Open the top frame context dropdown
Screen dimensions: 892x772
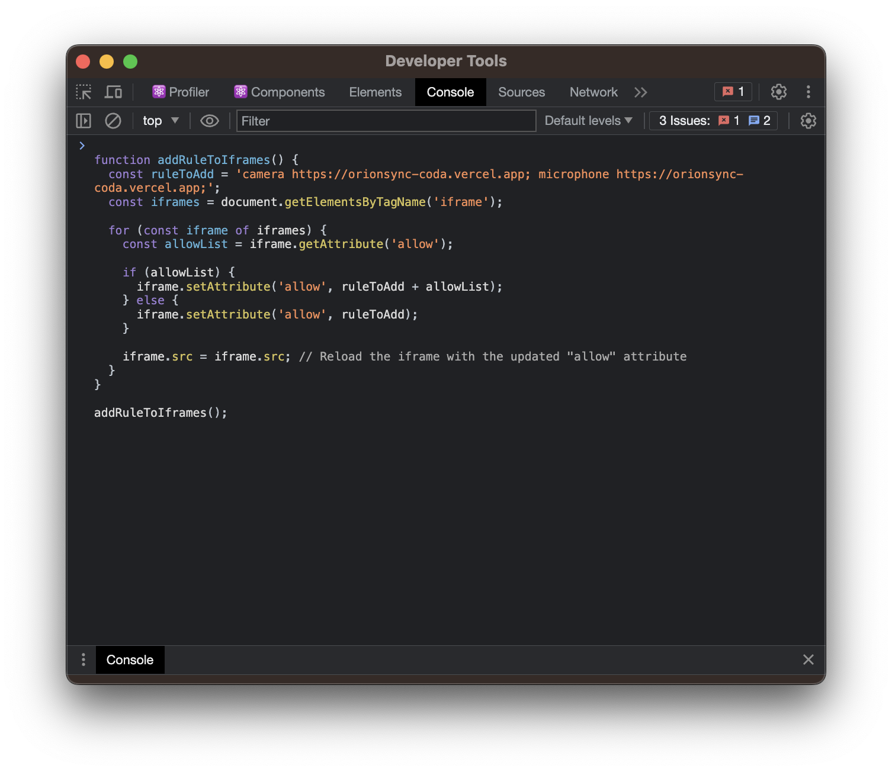click(x=159, y=121)
